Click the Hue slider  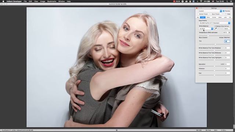[214, 75]
